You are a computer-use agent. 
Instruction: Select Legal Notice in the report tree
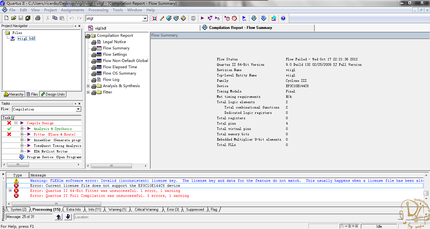114,42
